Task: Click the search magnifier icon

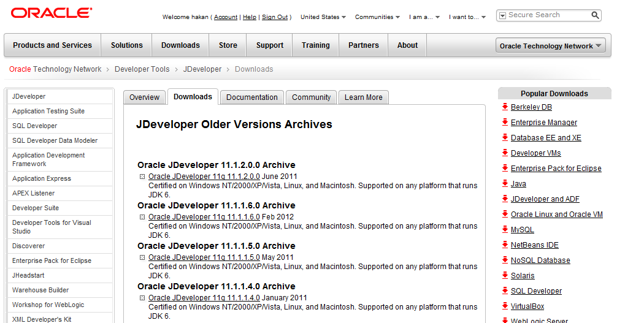Action: click(595, 15)
